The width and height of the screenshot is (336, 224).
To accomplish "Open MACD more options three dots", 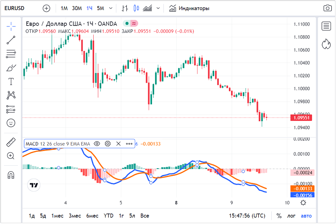I will pos(129,144).
